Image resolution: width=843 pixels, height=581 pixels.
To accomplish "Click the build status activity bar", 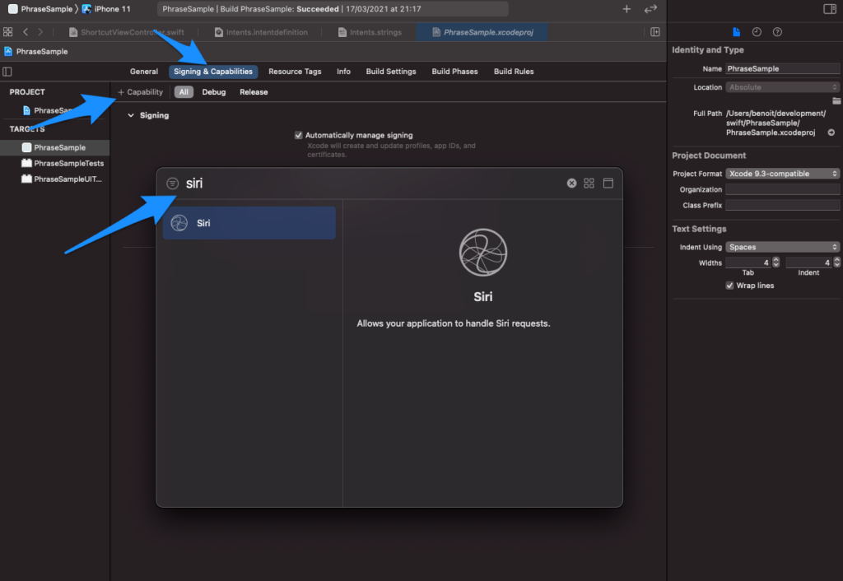I will point(333,9).
